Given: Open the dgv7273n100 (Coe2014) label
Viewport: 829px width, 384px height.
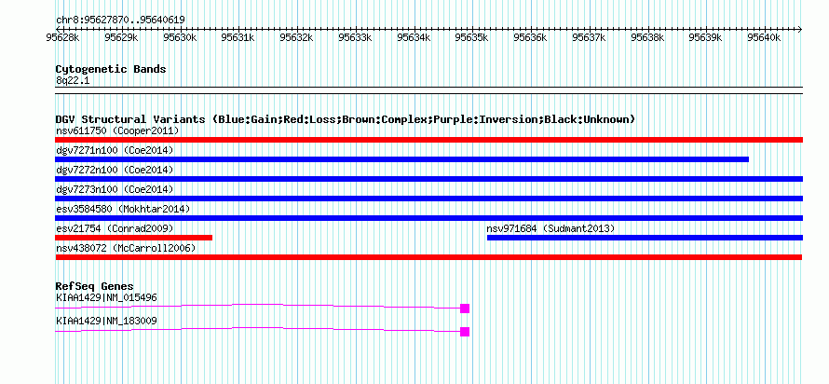Looking at the screenshot, I should pos(115,189).
